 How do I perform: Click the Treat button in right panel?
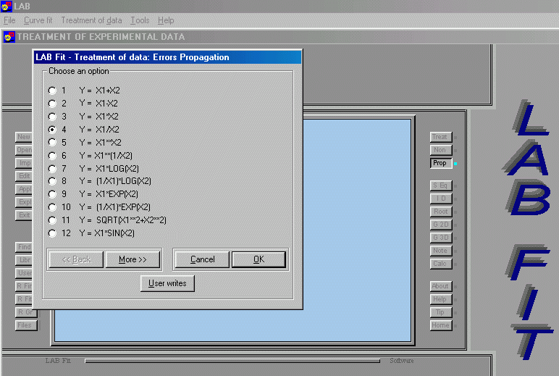pos(440,137)
